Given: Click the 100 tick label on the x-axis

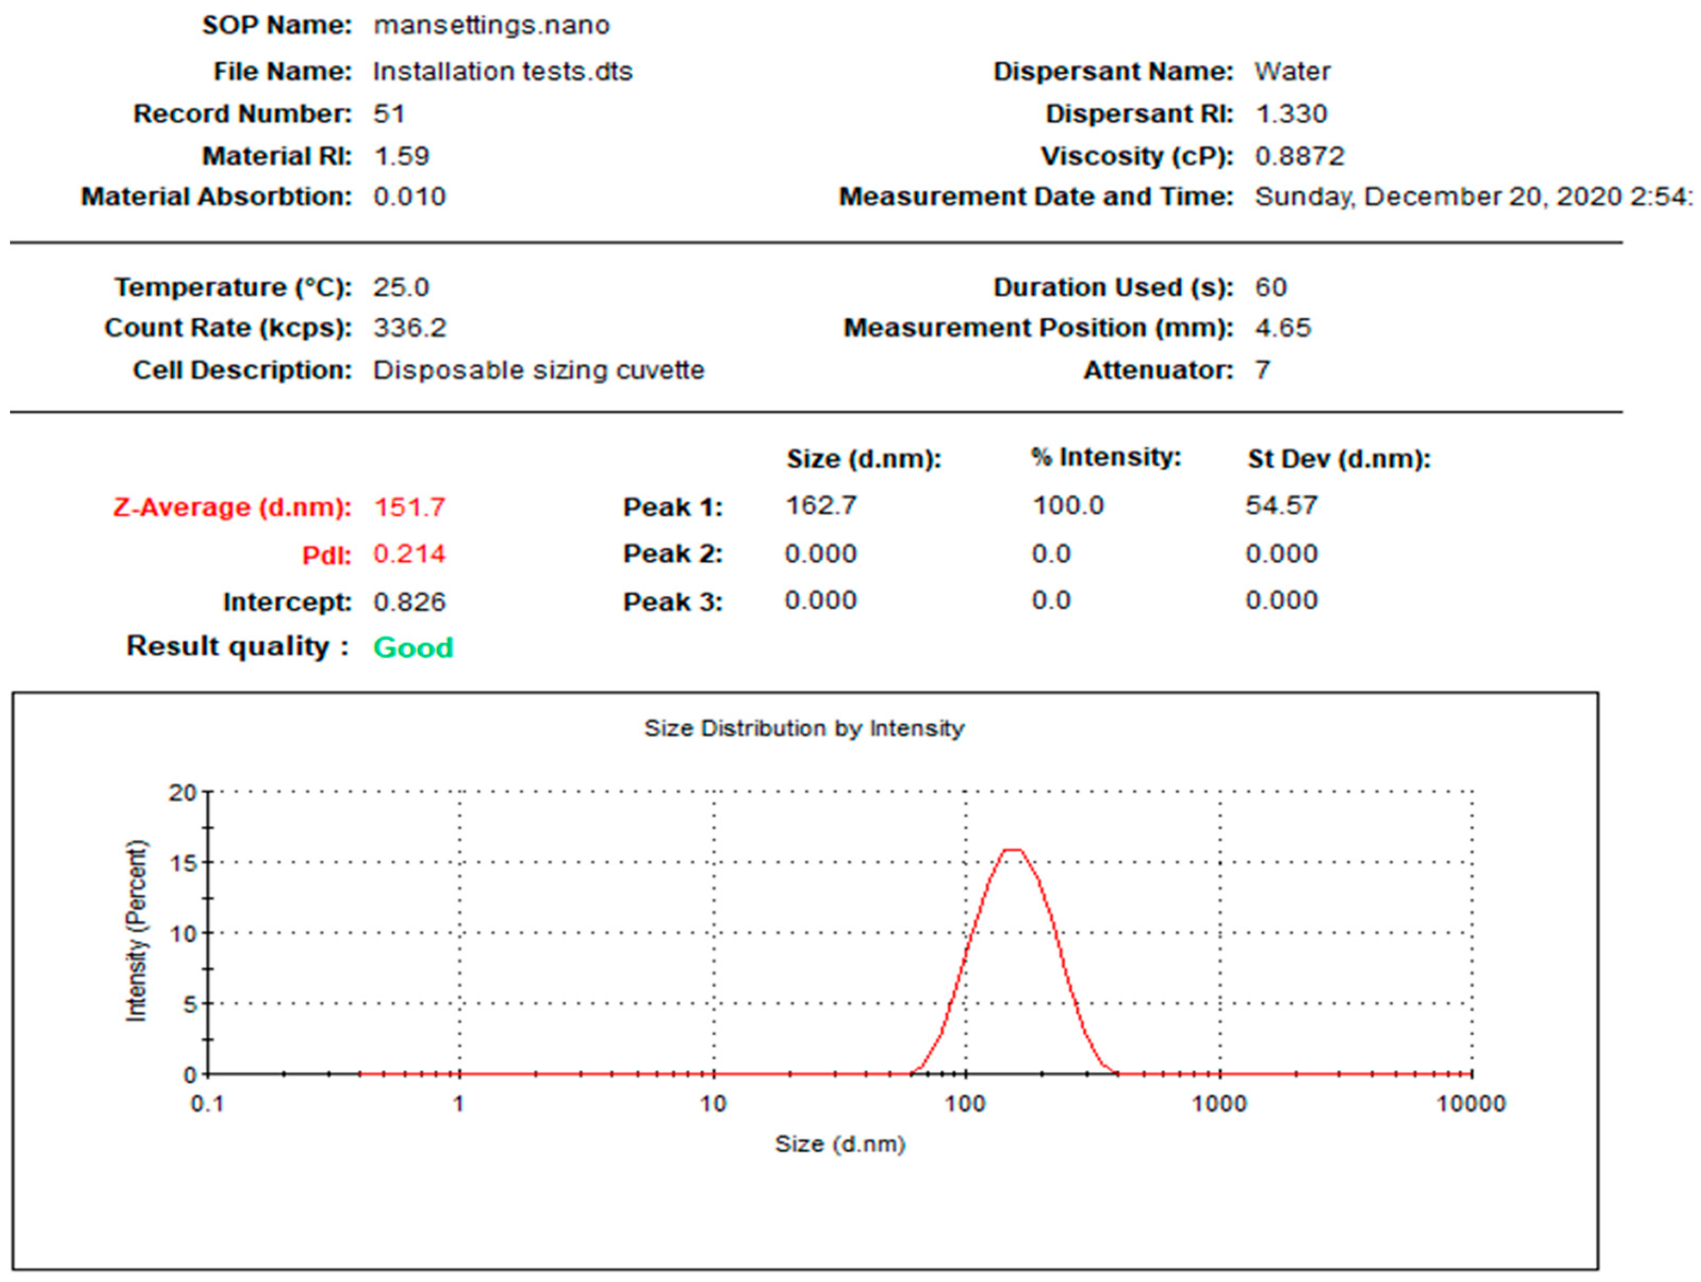Looking at the screenshot, I should [965, 1104].
